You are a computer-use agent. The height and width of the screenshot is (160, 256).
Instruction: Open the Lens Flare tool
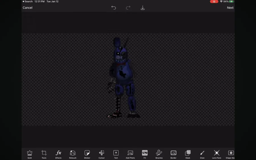click(217, 154)
